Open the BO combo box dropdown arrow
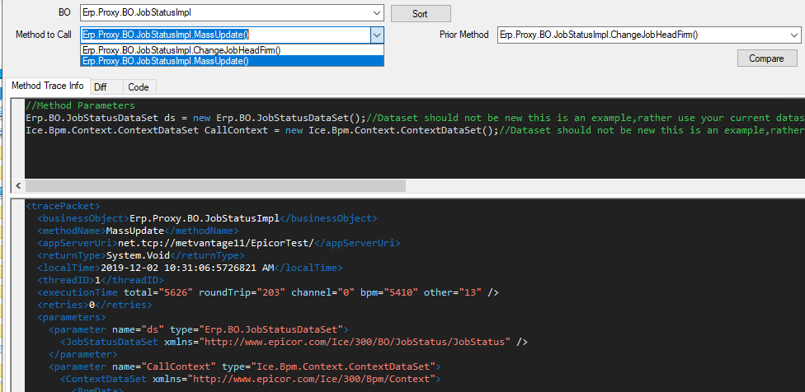 pyautogui.click(x=376, y=13)
